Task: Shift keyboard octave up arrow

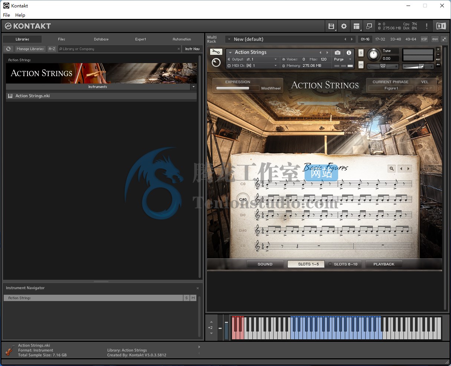Action: [x=211, y=322]
